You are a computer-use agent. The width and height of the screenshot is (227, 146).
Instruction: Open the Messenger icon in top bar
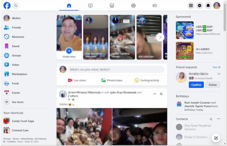click(x=199, y=5)
